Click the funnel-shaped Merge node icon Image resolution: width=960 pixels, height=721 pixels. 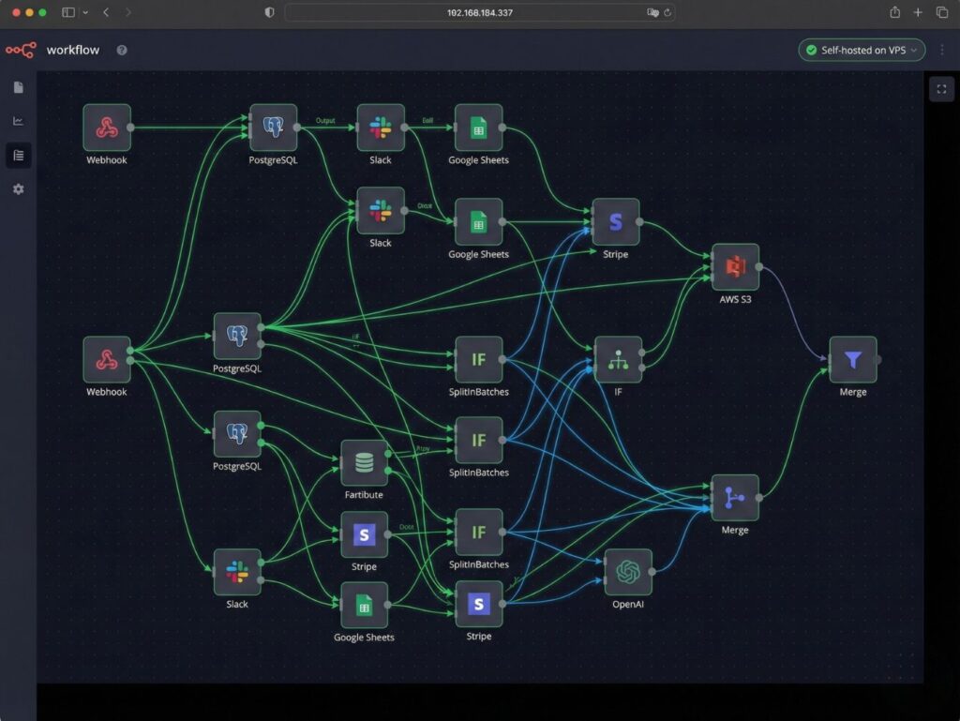point(852,360)
